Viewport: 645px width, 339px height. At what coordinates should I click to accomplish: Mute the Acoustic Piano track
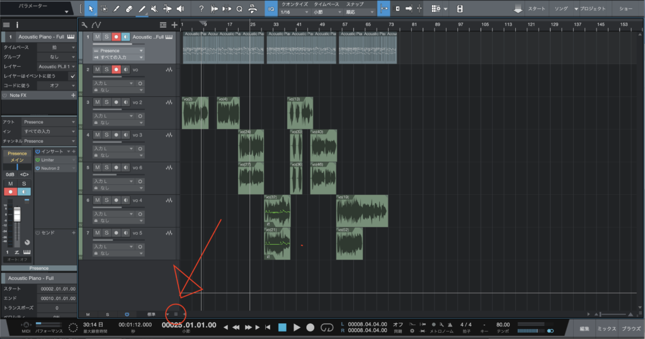[x=97, y=37]
